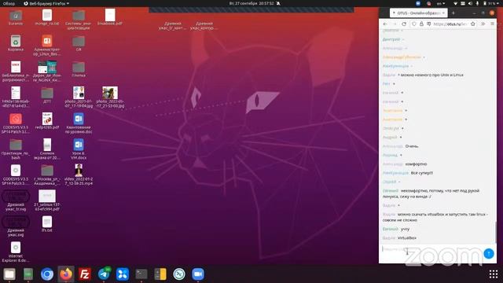Click the chat message 'VirtualBox'
503x283 pixels.
[407, 238]
